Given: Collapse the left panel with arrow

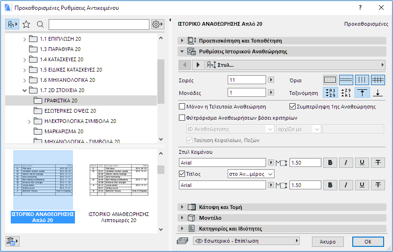Looking at the screenshot, I should click(x=170, y=20).
